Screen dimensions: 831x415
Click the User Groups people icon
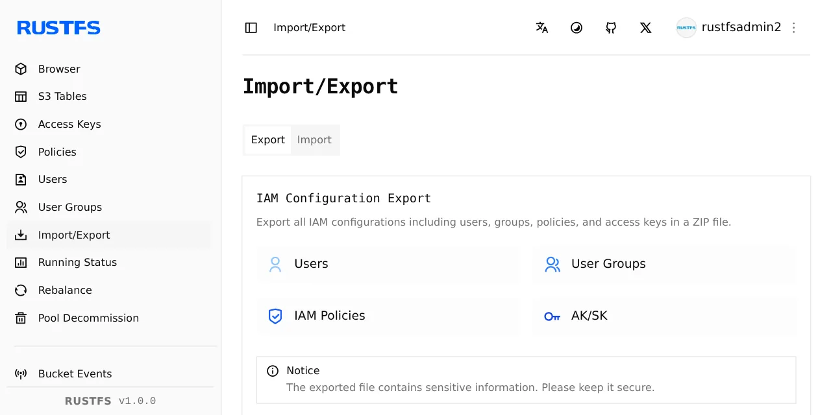(x=21, y=207)
